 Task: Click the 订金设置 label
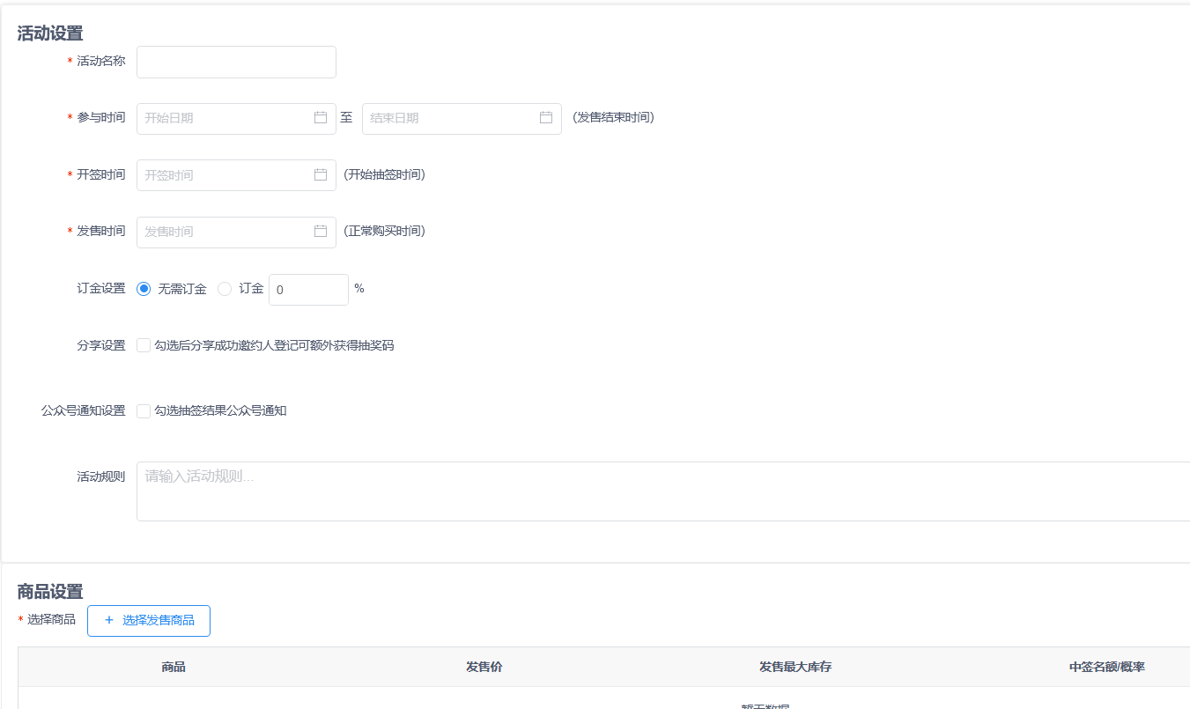coord(101,288)
